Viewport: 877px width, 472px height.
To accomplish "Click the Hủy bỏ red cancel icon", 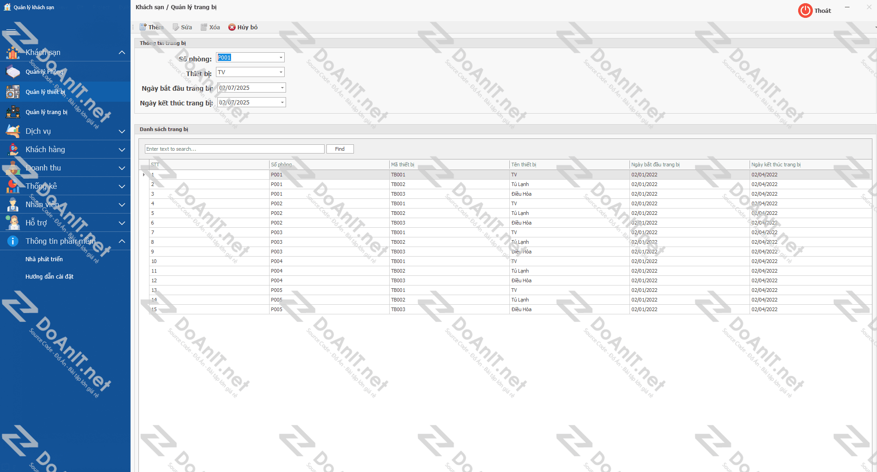I will [x=232, y=27].
